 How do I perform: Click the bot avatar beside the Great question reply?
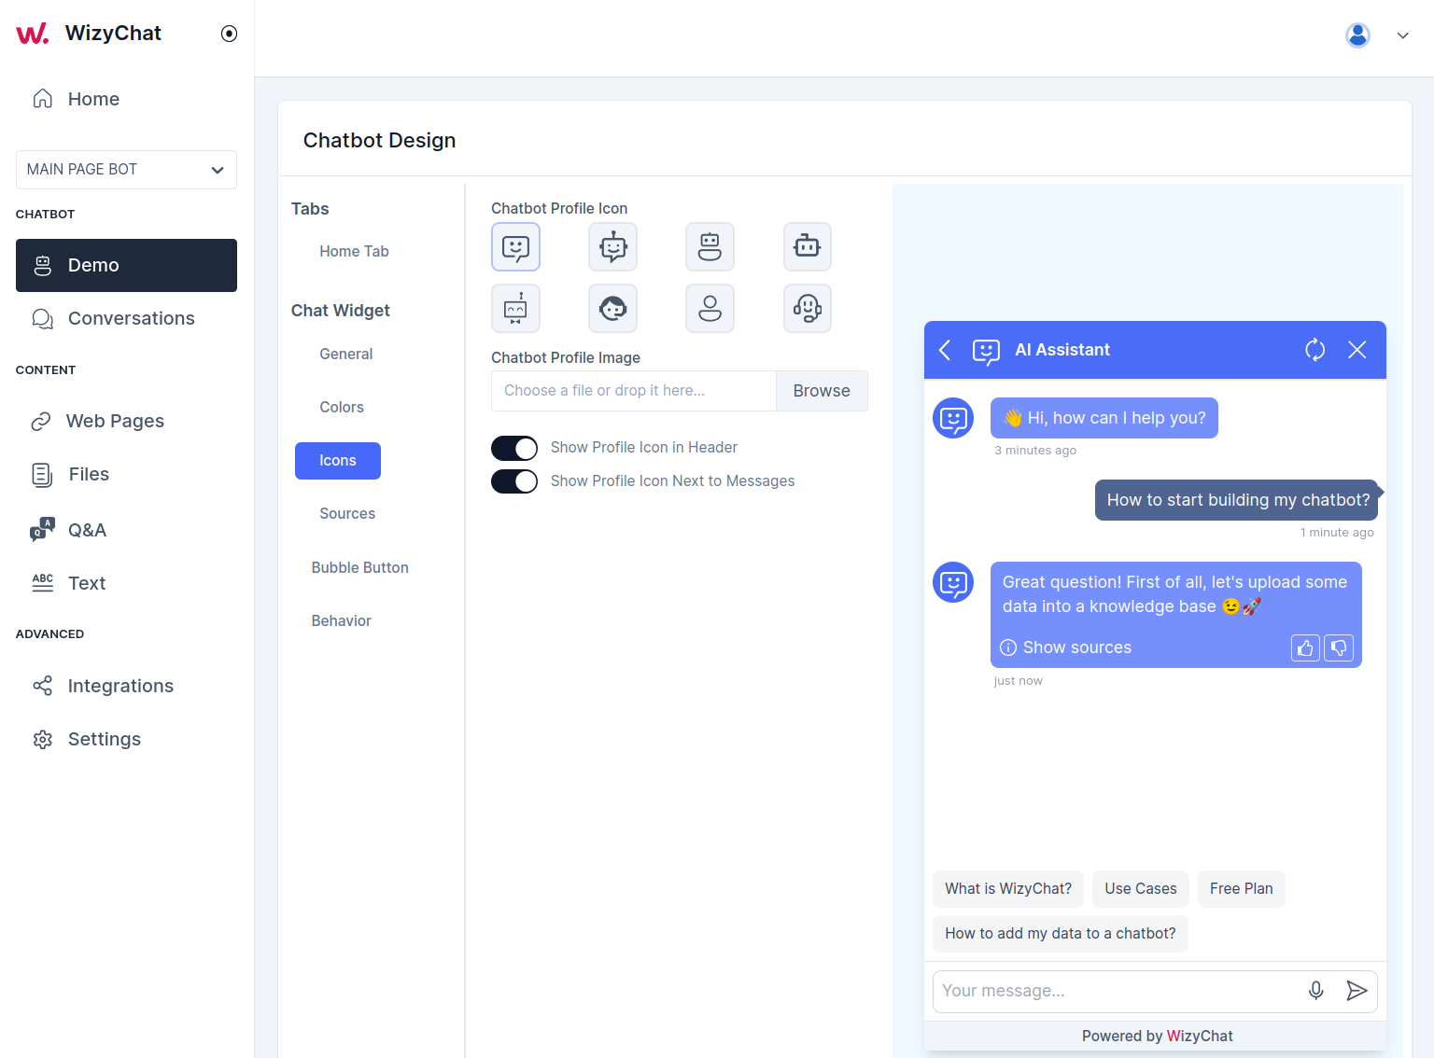pyautogui.click(x=953, y=582)
